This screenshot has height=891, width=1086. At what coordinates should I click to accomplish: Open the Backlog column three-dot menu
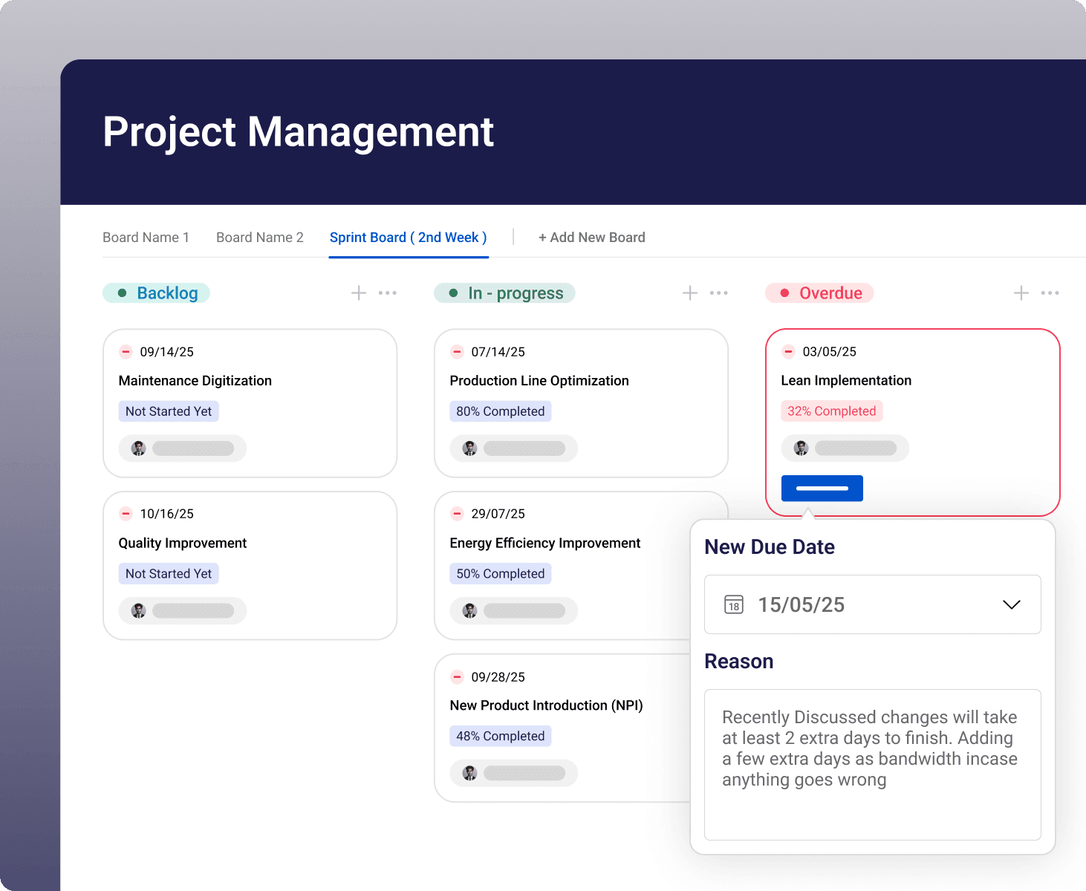pos(388,293)
